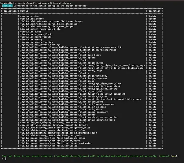Click the highlighted notice label

(x=7, y=6)
